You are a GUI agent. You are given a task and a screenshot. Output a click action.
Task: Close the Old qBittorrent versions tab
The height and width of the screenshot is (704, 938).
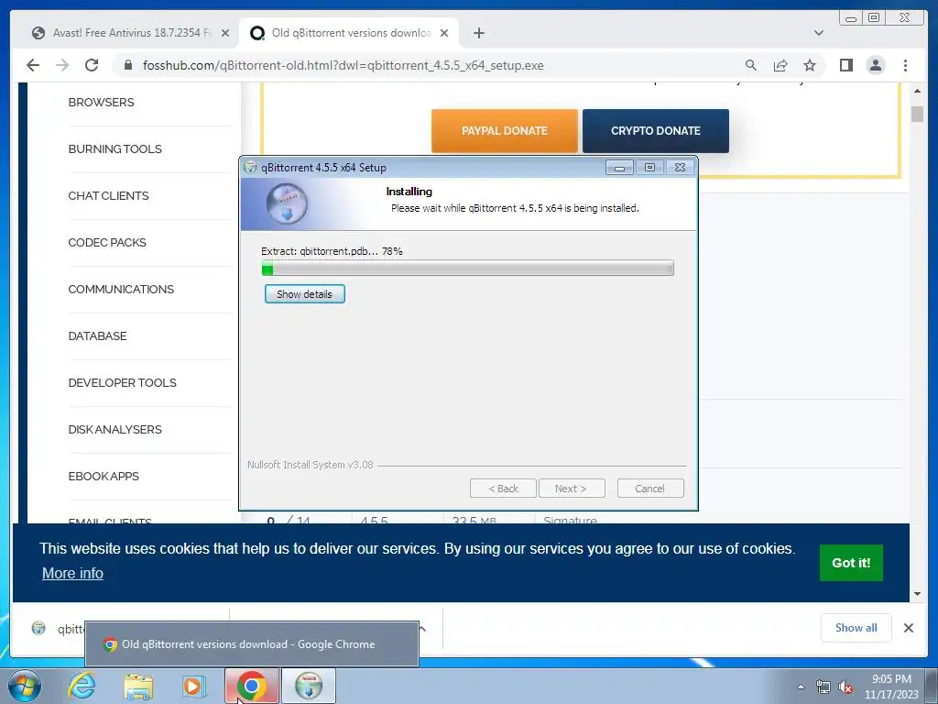(444, 33)
